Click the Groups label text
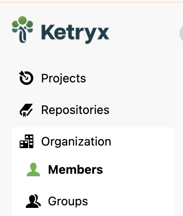Viewport: 183px width, 216px height. coord(68,201)
